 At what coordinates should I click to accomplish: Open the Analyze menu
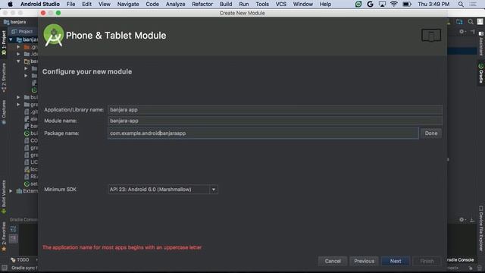point(175,4)
